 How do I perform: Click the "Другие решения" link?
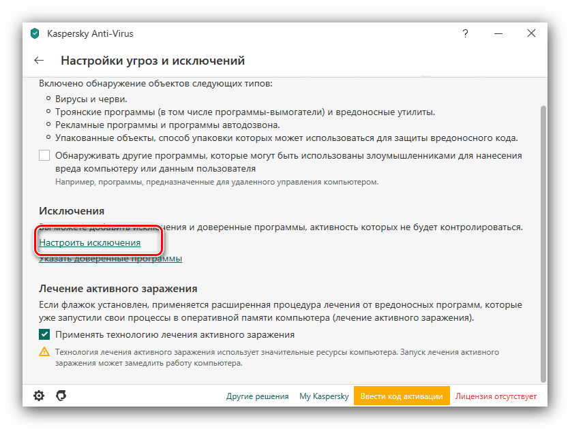(x=257, y=396)
